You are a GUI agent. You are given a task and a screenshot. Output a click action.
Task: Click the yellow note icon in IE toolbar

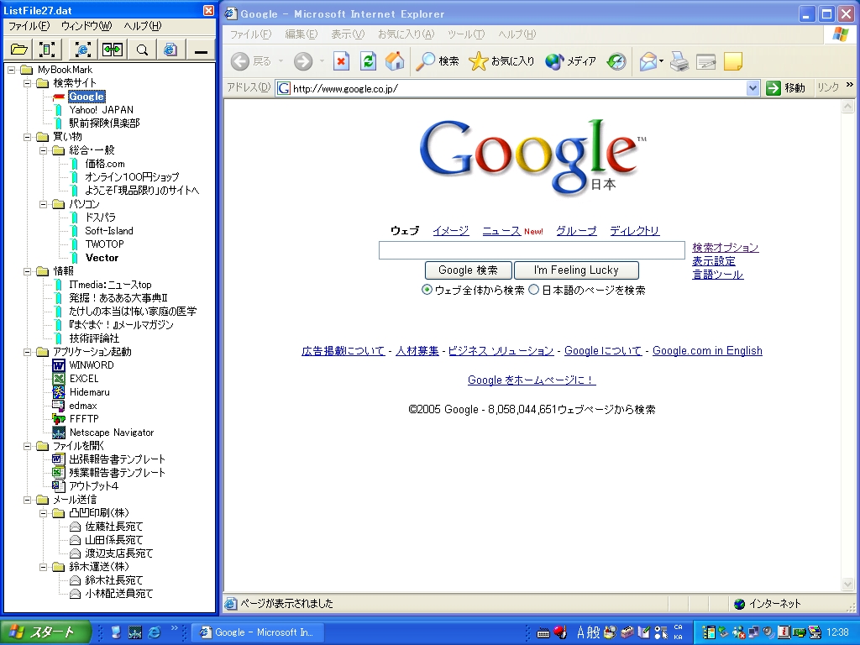pos(733,60)
